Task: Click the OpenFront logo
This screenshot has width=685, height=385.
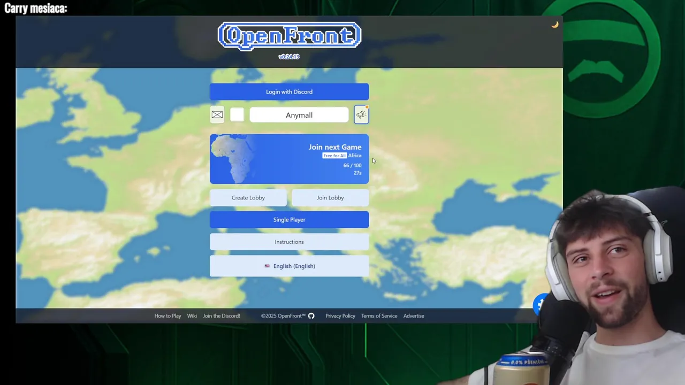Action: point(289,36)
